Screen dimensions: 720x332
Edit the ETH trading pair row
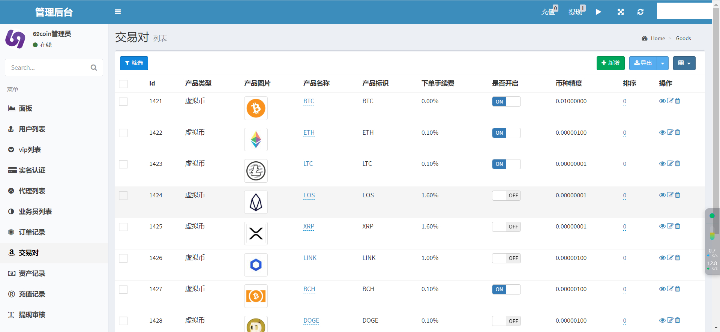coord(670,132)
